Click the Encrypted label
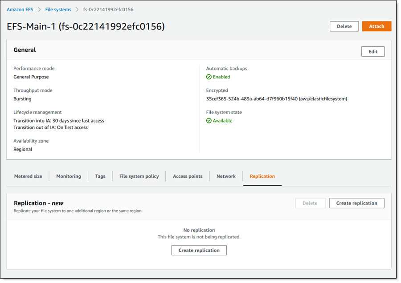This screenshot has width=401, height=283. click(x=217, y=90)
